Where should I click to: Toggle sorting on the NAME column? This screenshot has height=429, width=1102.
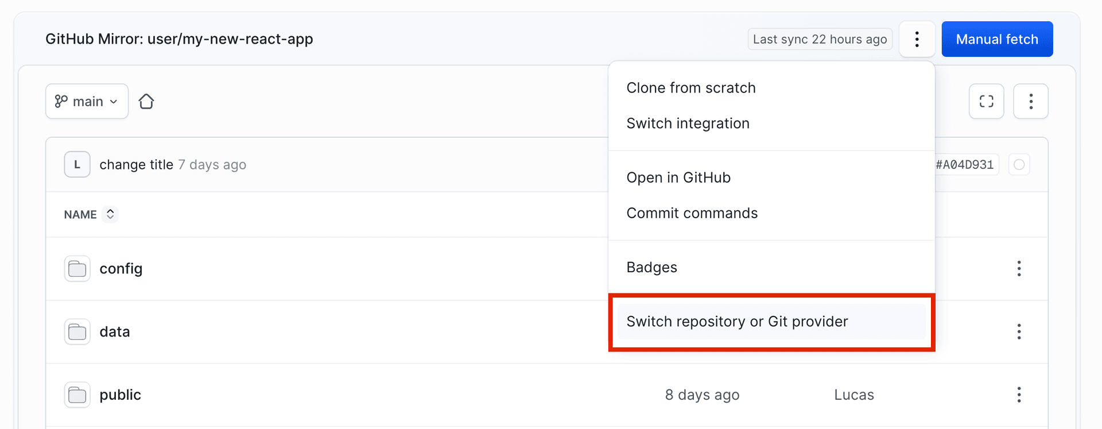coord(111,214)
